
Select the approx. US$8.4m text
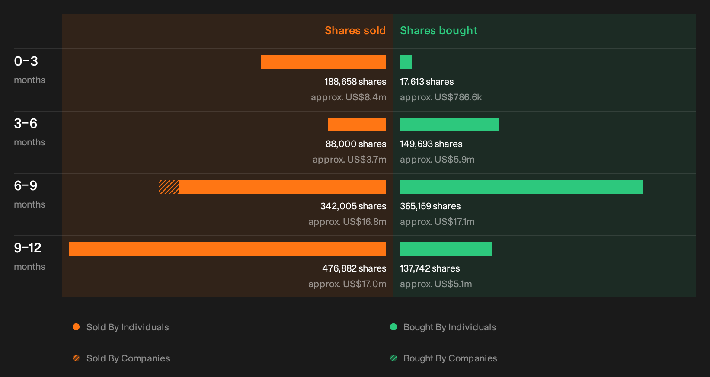pyautogui.click(x=349, y=97)
